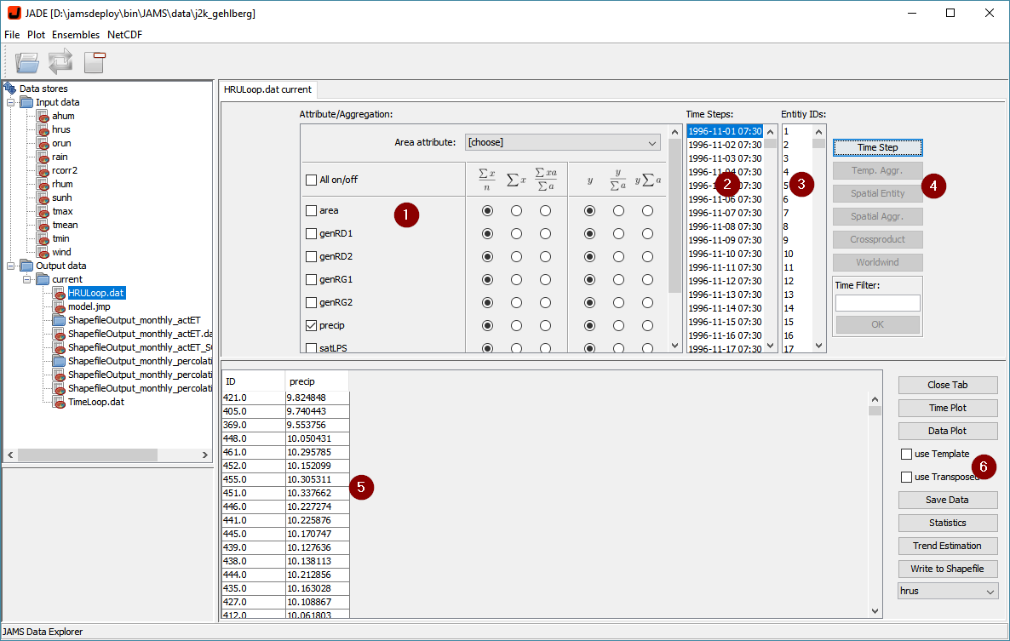Viewport: 1010px width, 641px height.
Task: Collapse the current folder tree node
Action: tap(27, 279)
